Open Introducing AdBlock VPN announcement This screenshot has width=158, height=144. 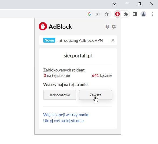pyautogui.click(x=80, y=40)
